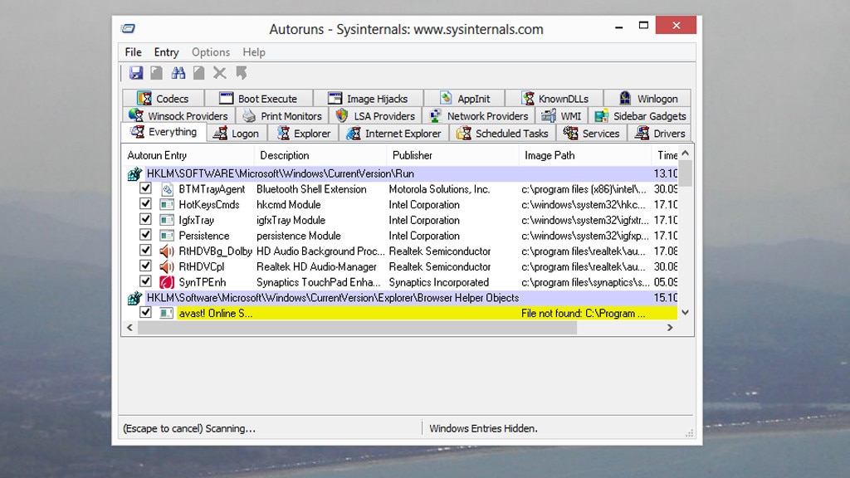Click the Save toolbar icon
This screenshot has width=850, height=478.
[x=136, y=73]
